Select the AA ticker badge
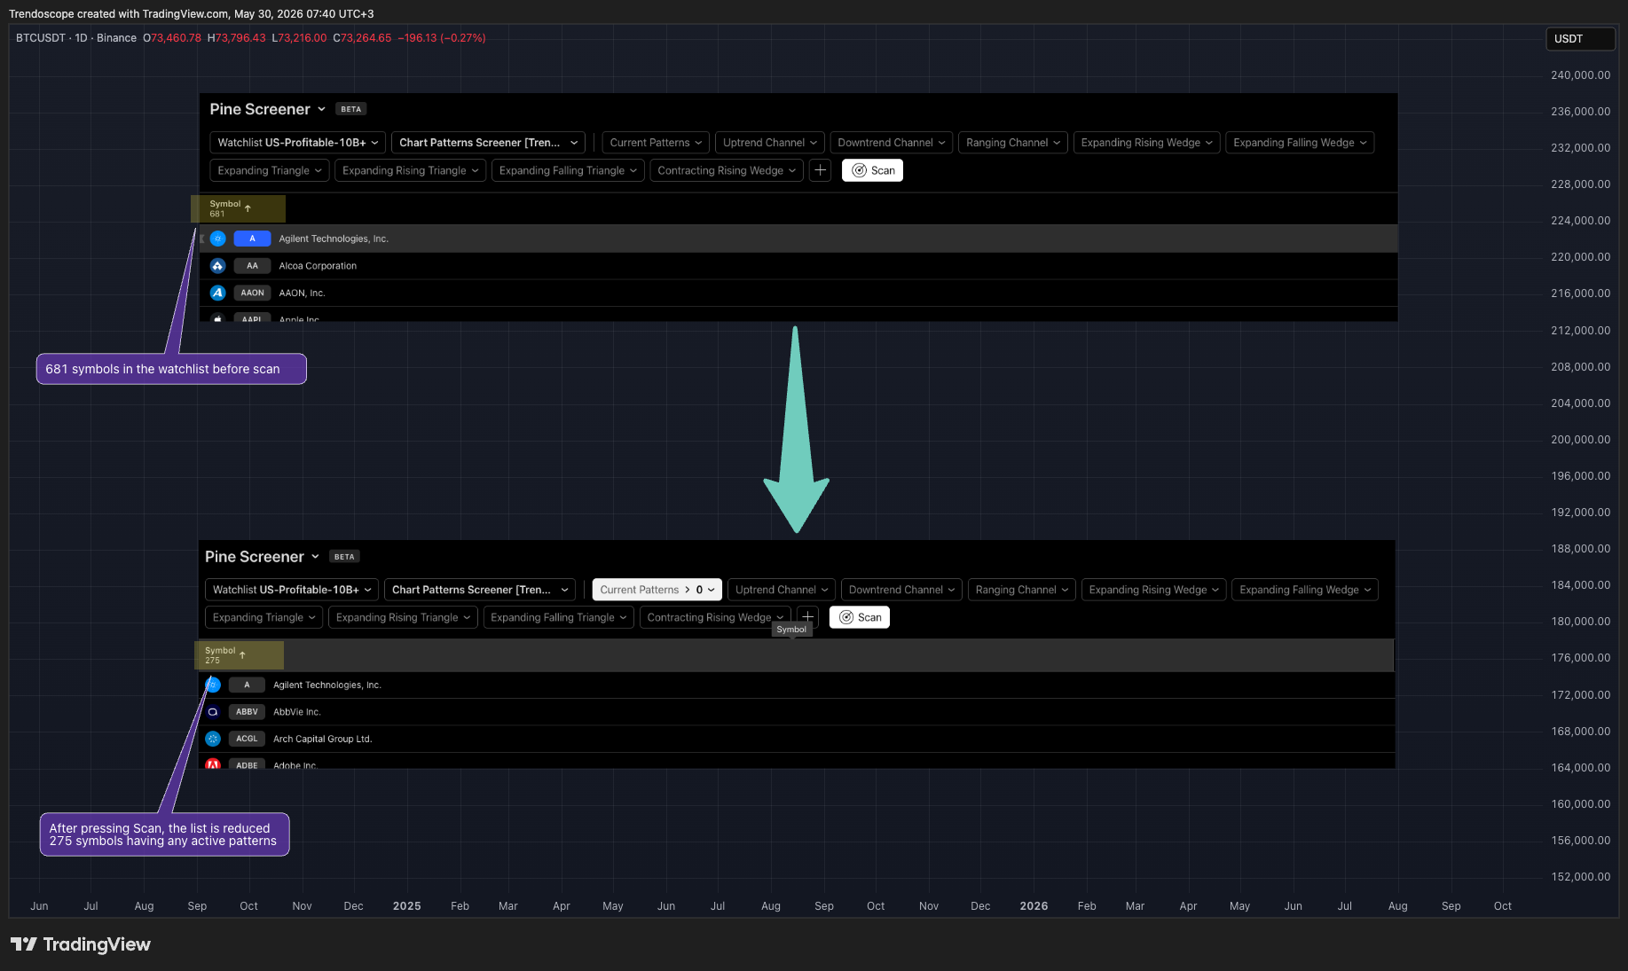This screenshot has width=1628, height=971. (x=252, y=266)
